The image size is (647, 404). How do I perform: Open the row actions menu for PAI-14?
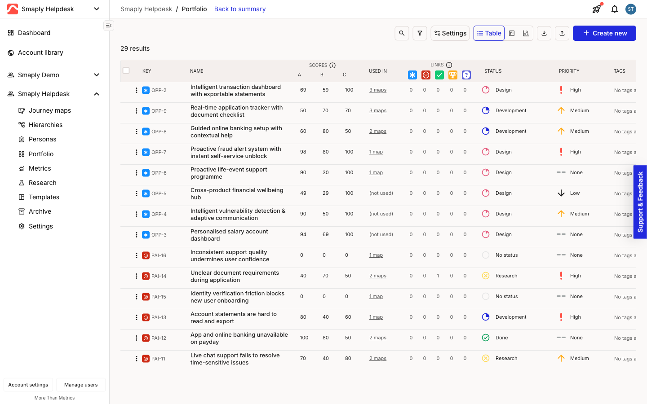coord(137,276)
